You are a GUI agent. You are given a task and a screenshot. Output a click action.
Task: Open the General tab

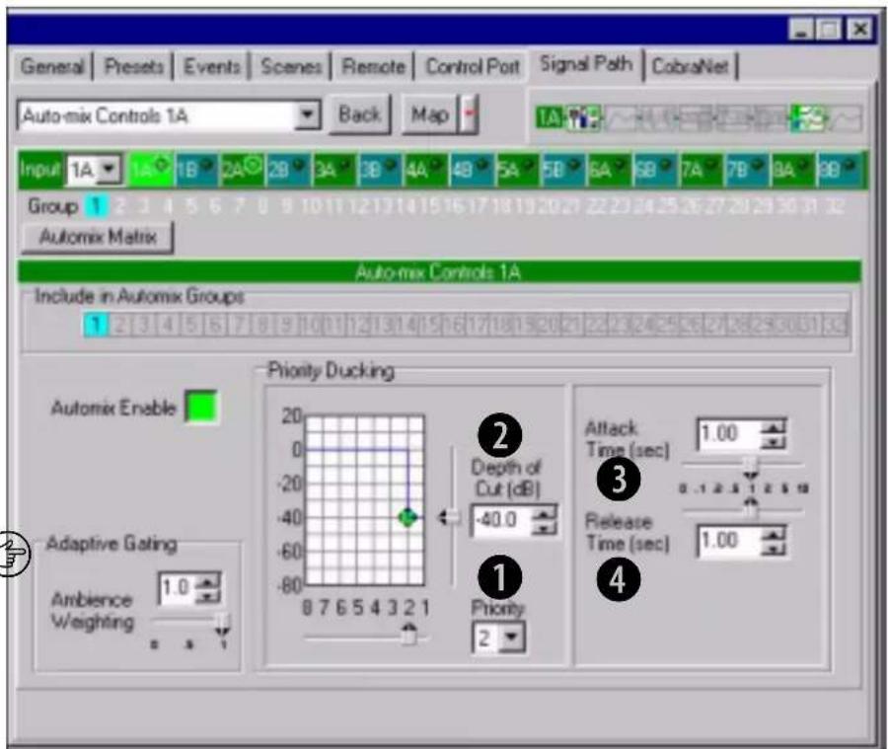point(52,67)
